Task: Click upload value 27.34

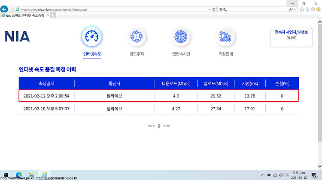Action: click(x=216, y=109)
